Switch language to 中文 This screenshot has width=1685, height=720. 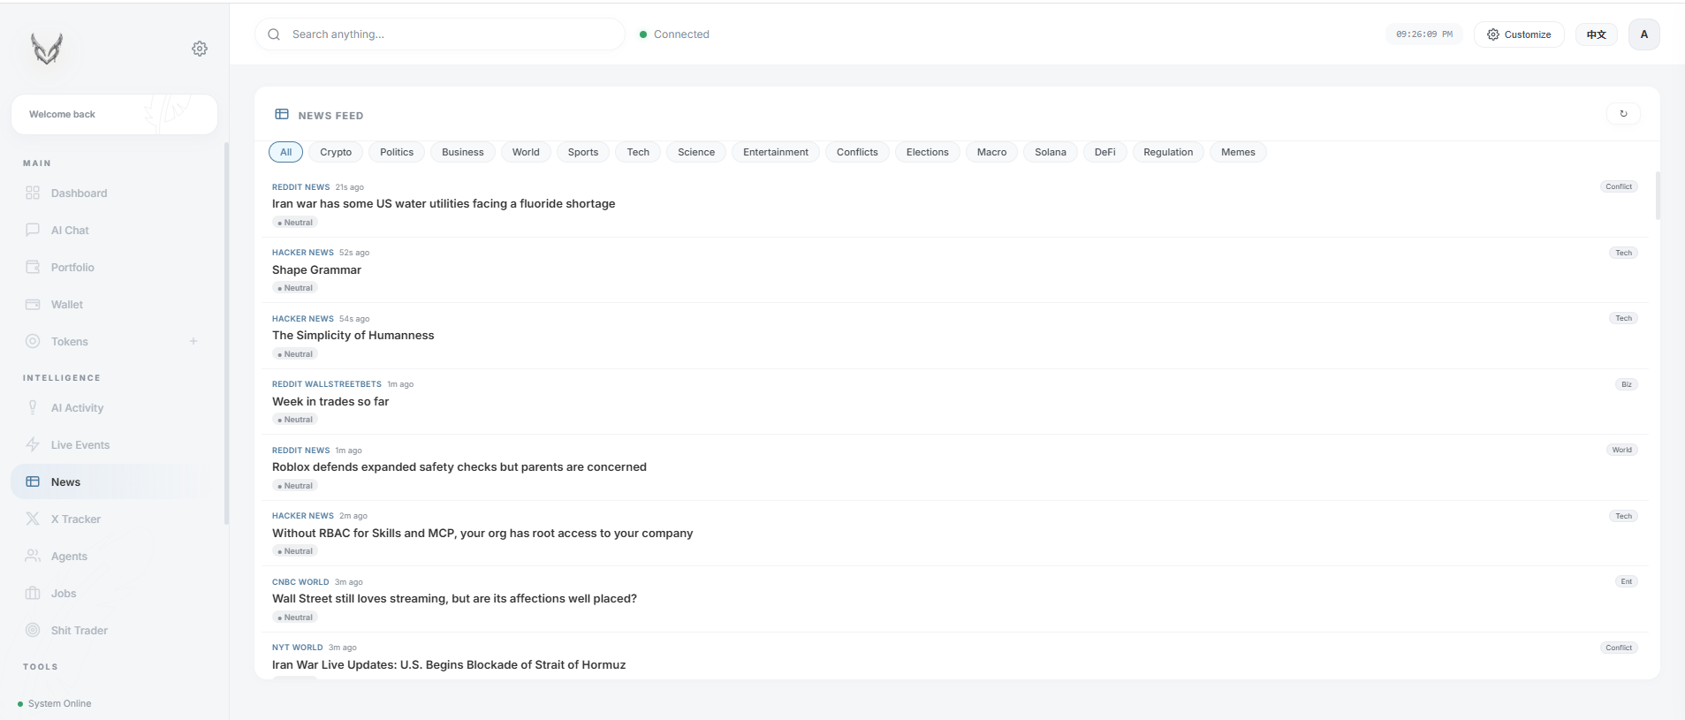(x=1596, y=34)
